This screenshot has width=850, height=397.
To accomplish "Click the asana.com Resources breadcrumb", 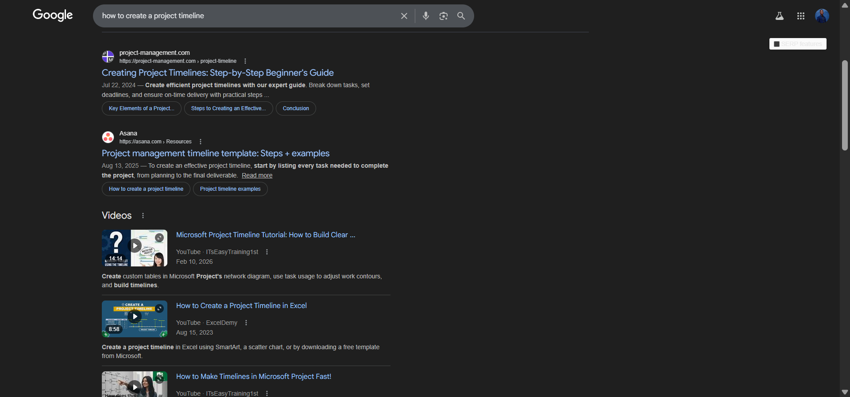I will [155, 142].
